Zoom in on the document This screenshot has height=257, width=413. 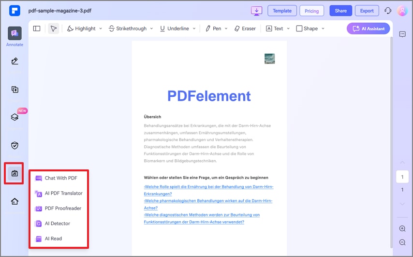[402, 228]
